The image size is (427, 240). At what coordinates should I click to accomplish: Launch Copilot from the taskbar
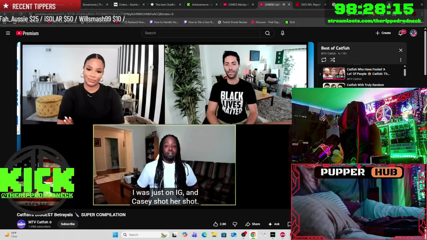tap(184, 235)
